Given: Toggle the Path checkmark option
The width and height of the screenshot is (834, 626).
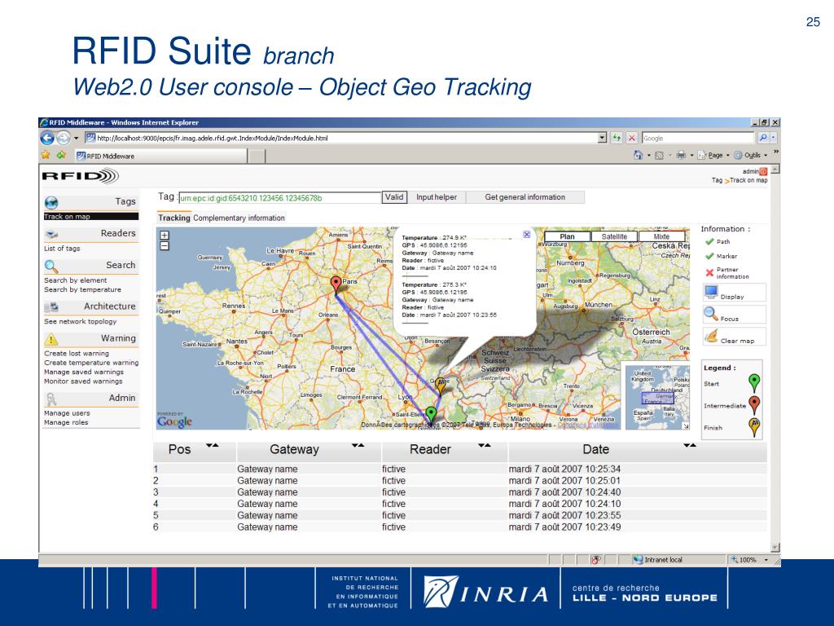Looking at the screenshot, I should coord(709,241).
